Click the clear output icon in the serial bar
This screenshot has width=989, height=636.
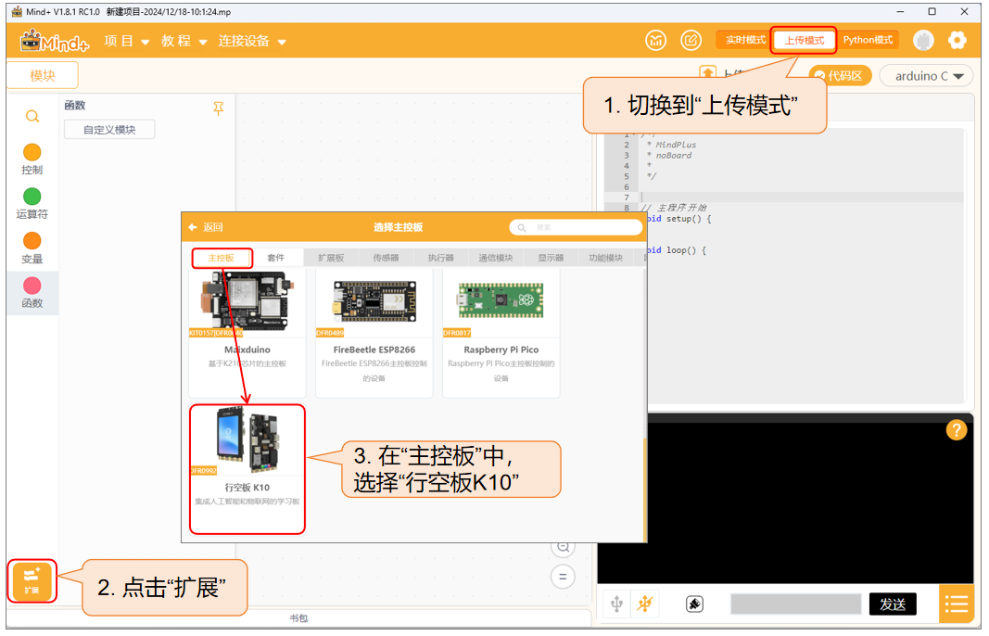click(x=694, y=604)
